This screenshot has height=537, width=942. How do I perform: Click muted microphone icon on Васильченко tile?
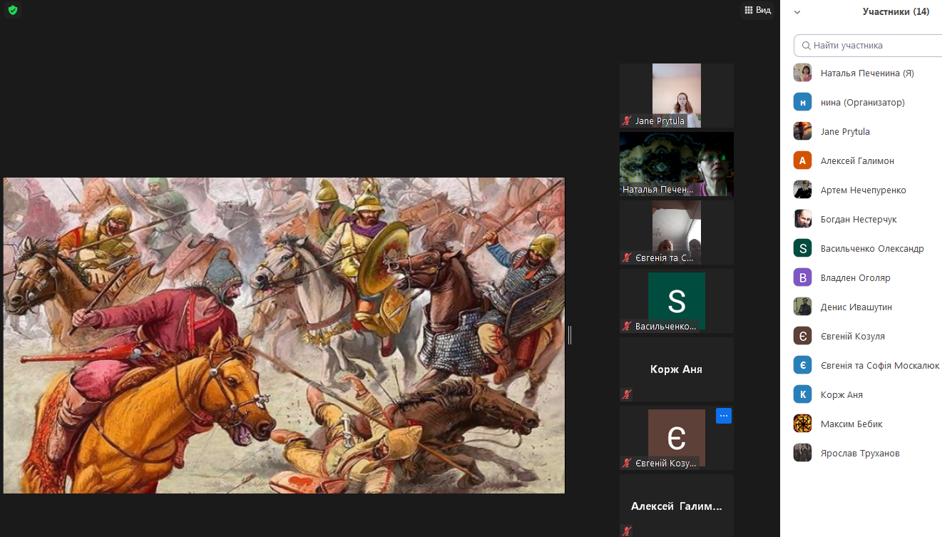click(627, 327)
